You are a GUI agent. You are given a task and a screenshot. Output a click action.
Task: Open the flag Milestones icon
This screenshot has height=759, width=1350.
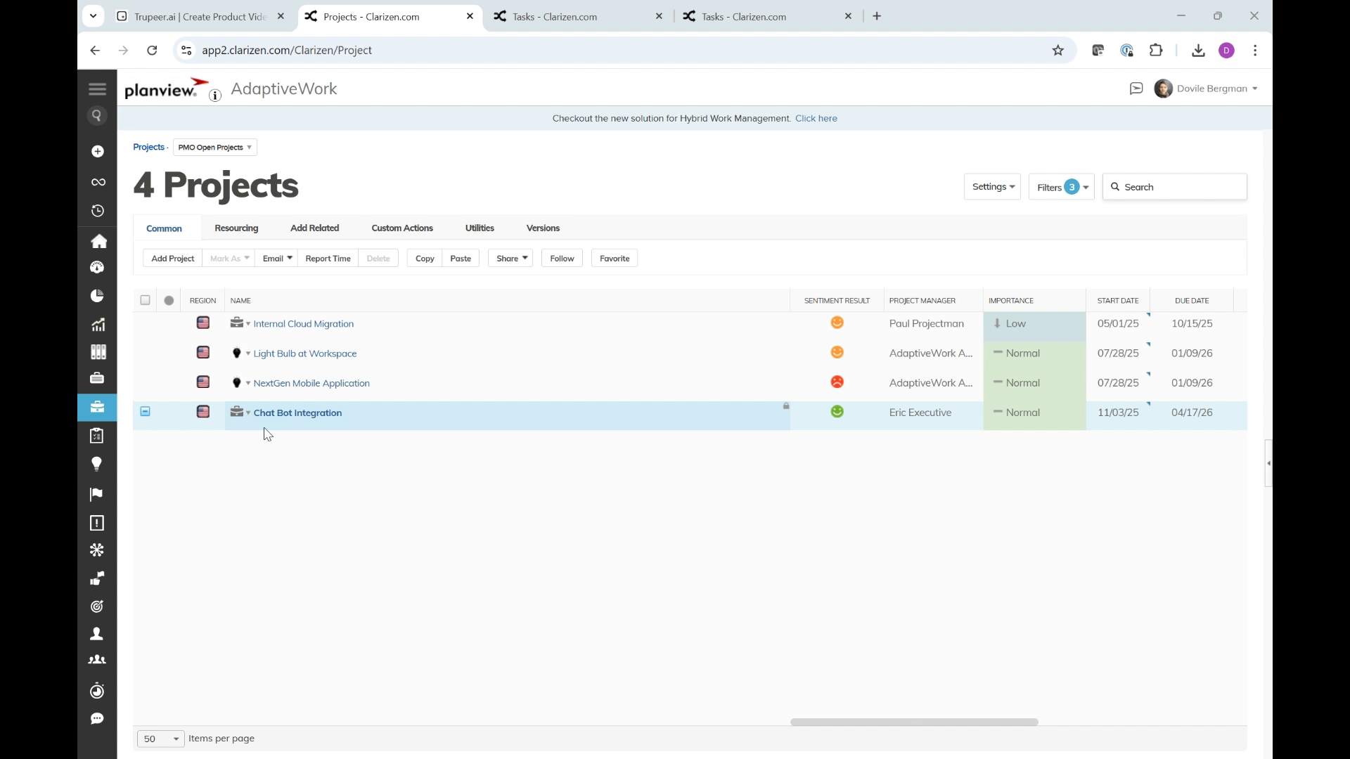(96, 495)
